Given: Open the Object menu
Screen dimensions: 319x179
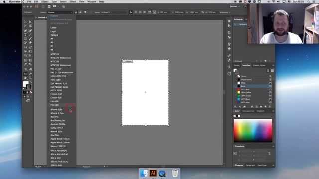Looking at the screenshot, I should (x=45, y=2).
